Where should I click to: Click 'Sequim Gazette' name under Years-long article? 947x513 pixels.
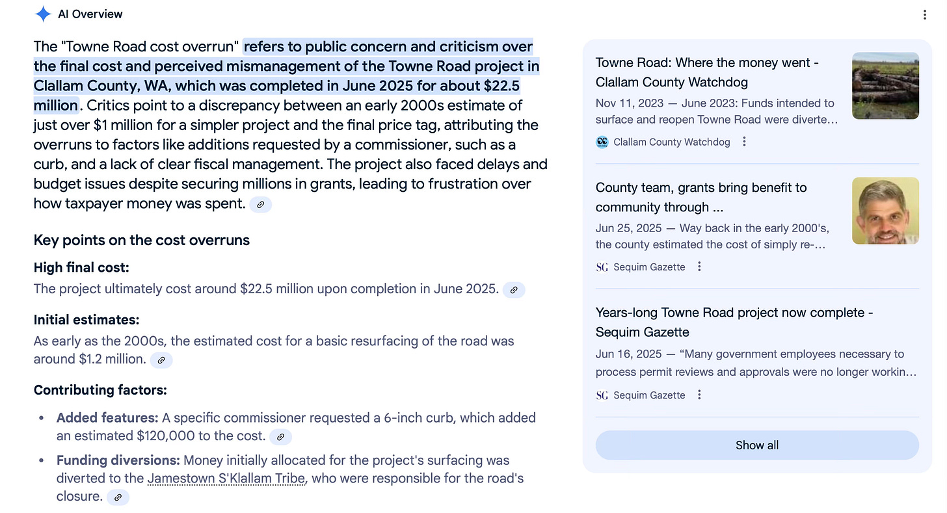[649, 395]
